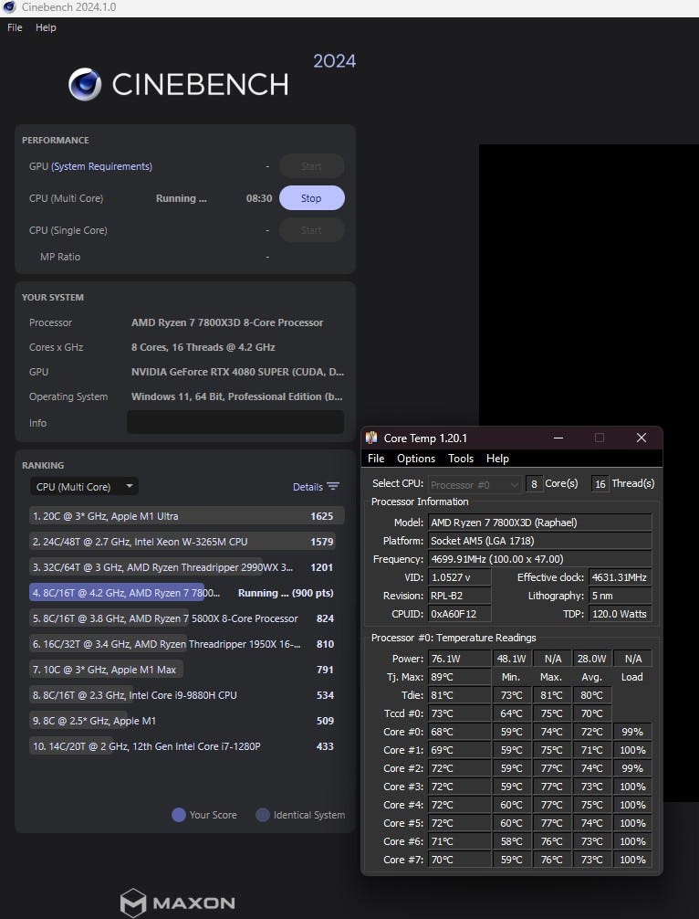Image resolution: width=699 pixels, height=919 pixels.
Task: Select ranking row 8C Apple M1 509
Action: coord(187,721)
